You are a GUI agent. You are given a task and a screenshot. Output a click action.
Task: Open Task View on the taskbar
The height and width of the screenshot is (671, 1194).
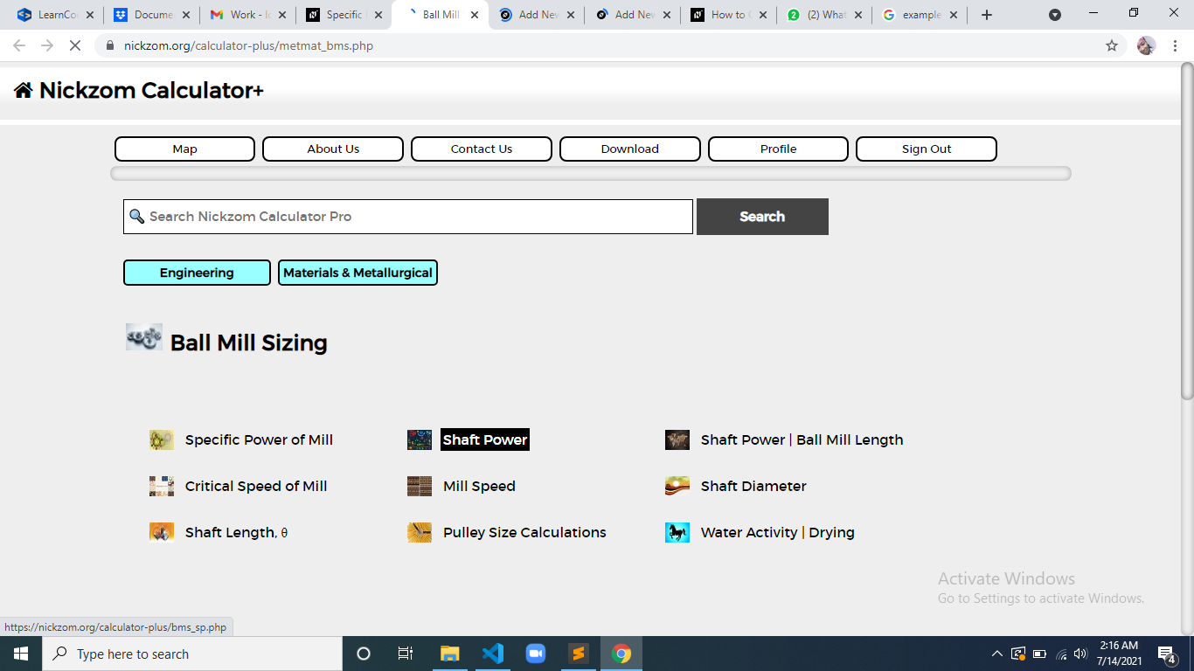pyautogui.click(x=406, y=654)
